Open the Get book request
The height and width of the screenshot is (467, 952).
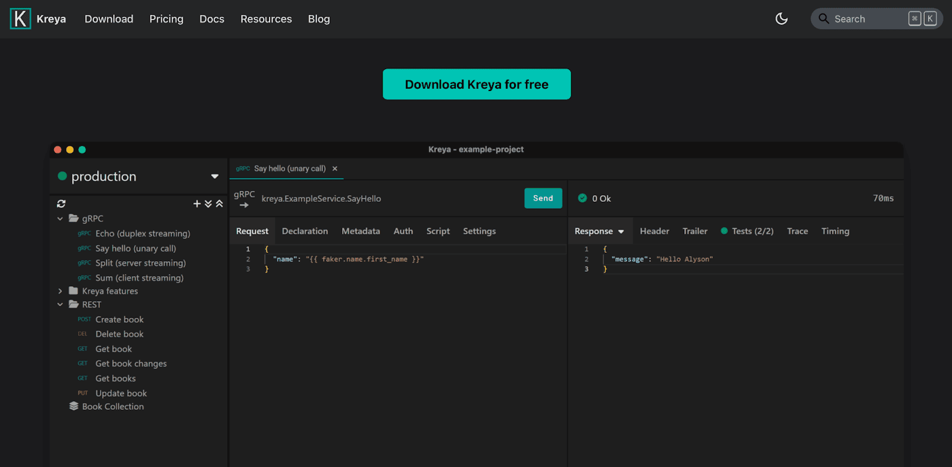coord(114,349)
